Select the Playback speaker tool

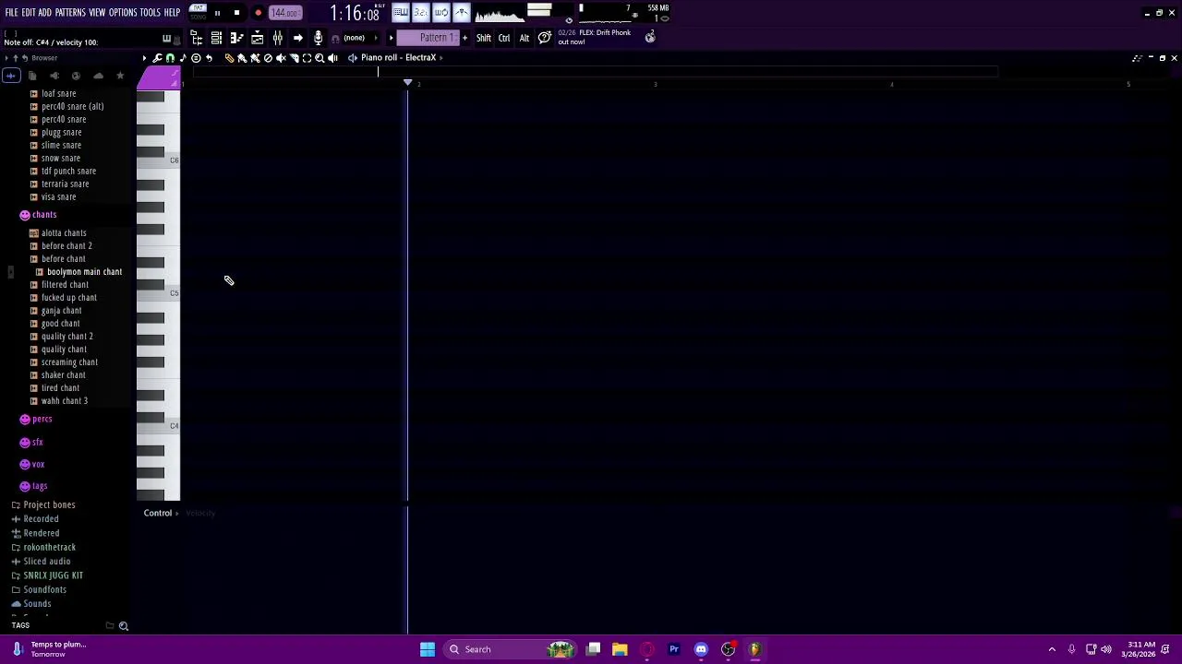[x=332, y=57]
